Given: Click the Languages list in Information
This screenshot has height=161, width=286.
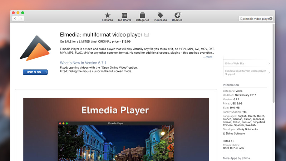Looking at the screenshot, I should (x=244, y=121).
